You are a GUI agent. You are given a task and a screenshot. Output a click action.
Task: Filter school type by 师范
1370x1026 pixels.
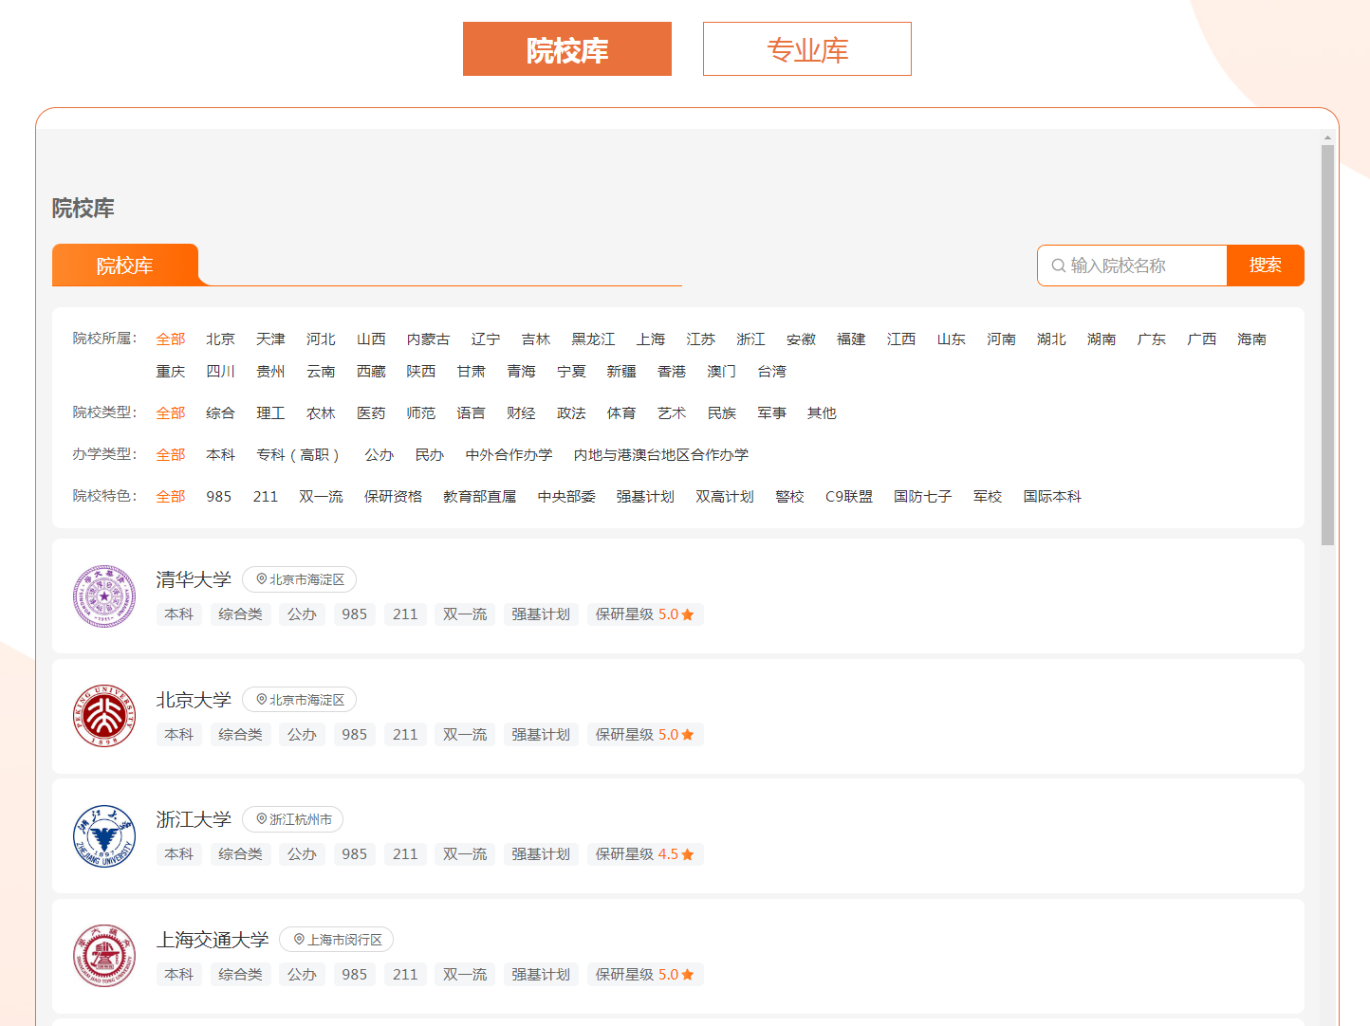click(x=421, y=413)
